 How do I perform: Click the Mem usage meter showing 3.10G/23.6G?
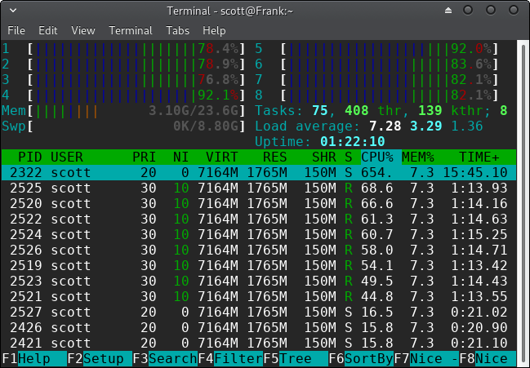coord(136,111)
